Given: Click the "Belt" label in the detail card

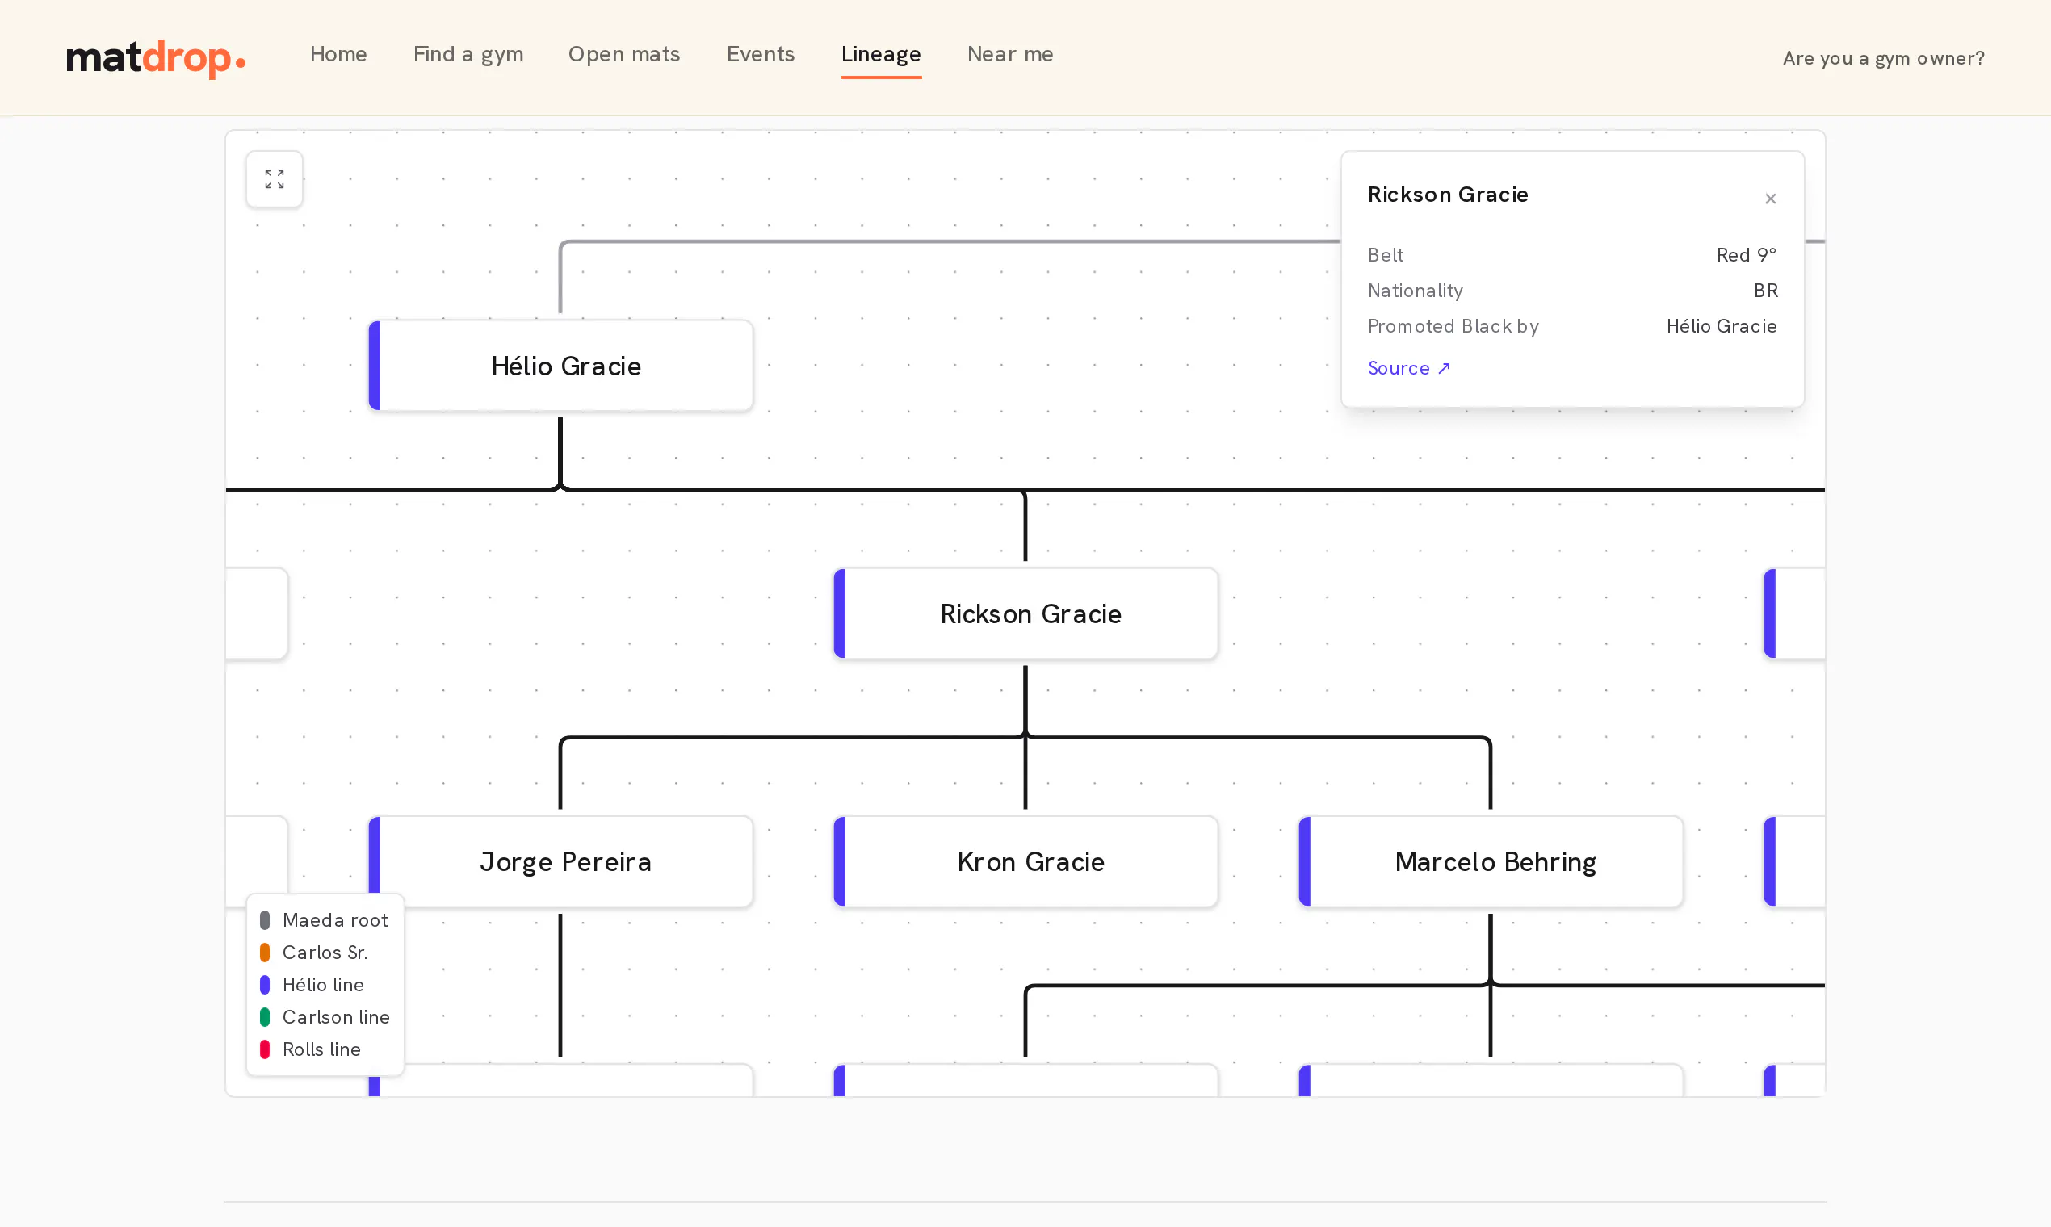Looking at the screenshot, I should [1386, 255].
